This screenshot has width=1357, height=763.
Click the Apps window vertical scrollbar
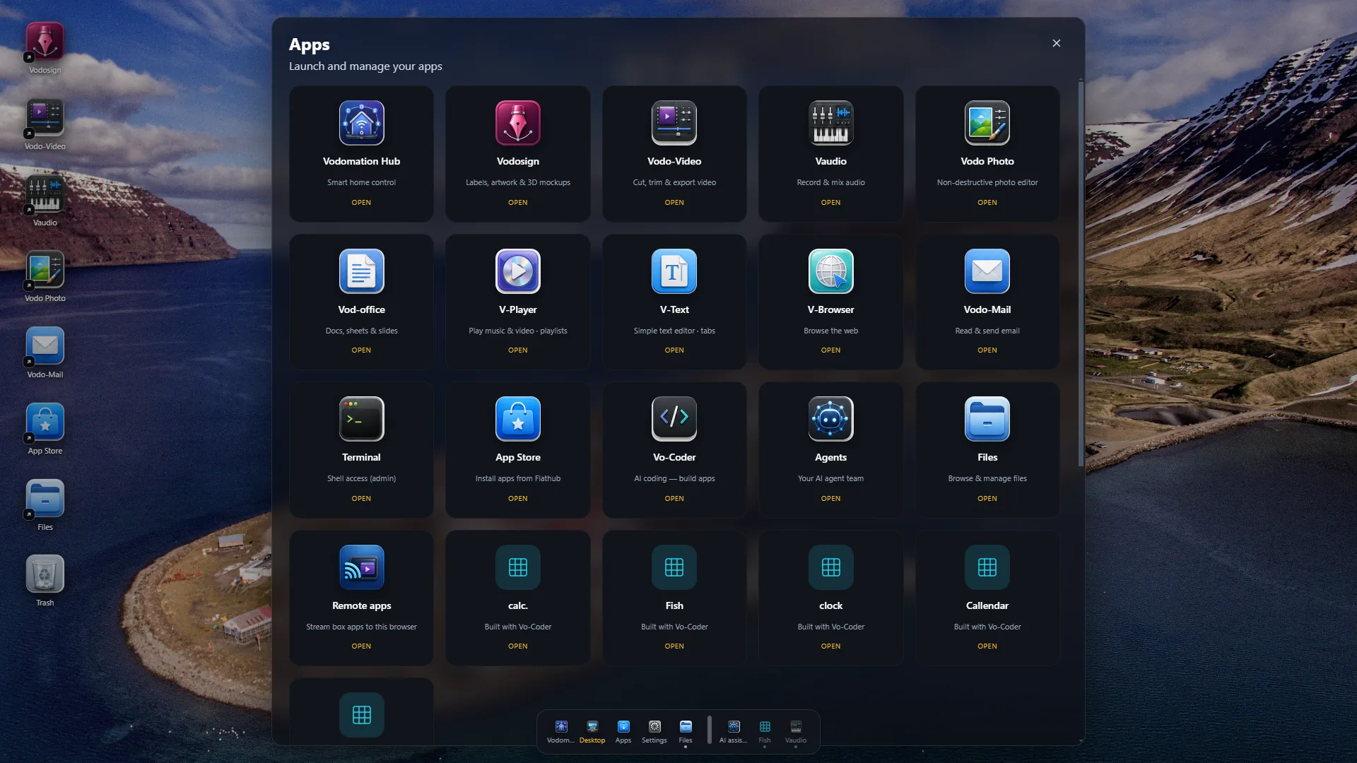point(1081,274)
